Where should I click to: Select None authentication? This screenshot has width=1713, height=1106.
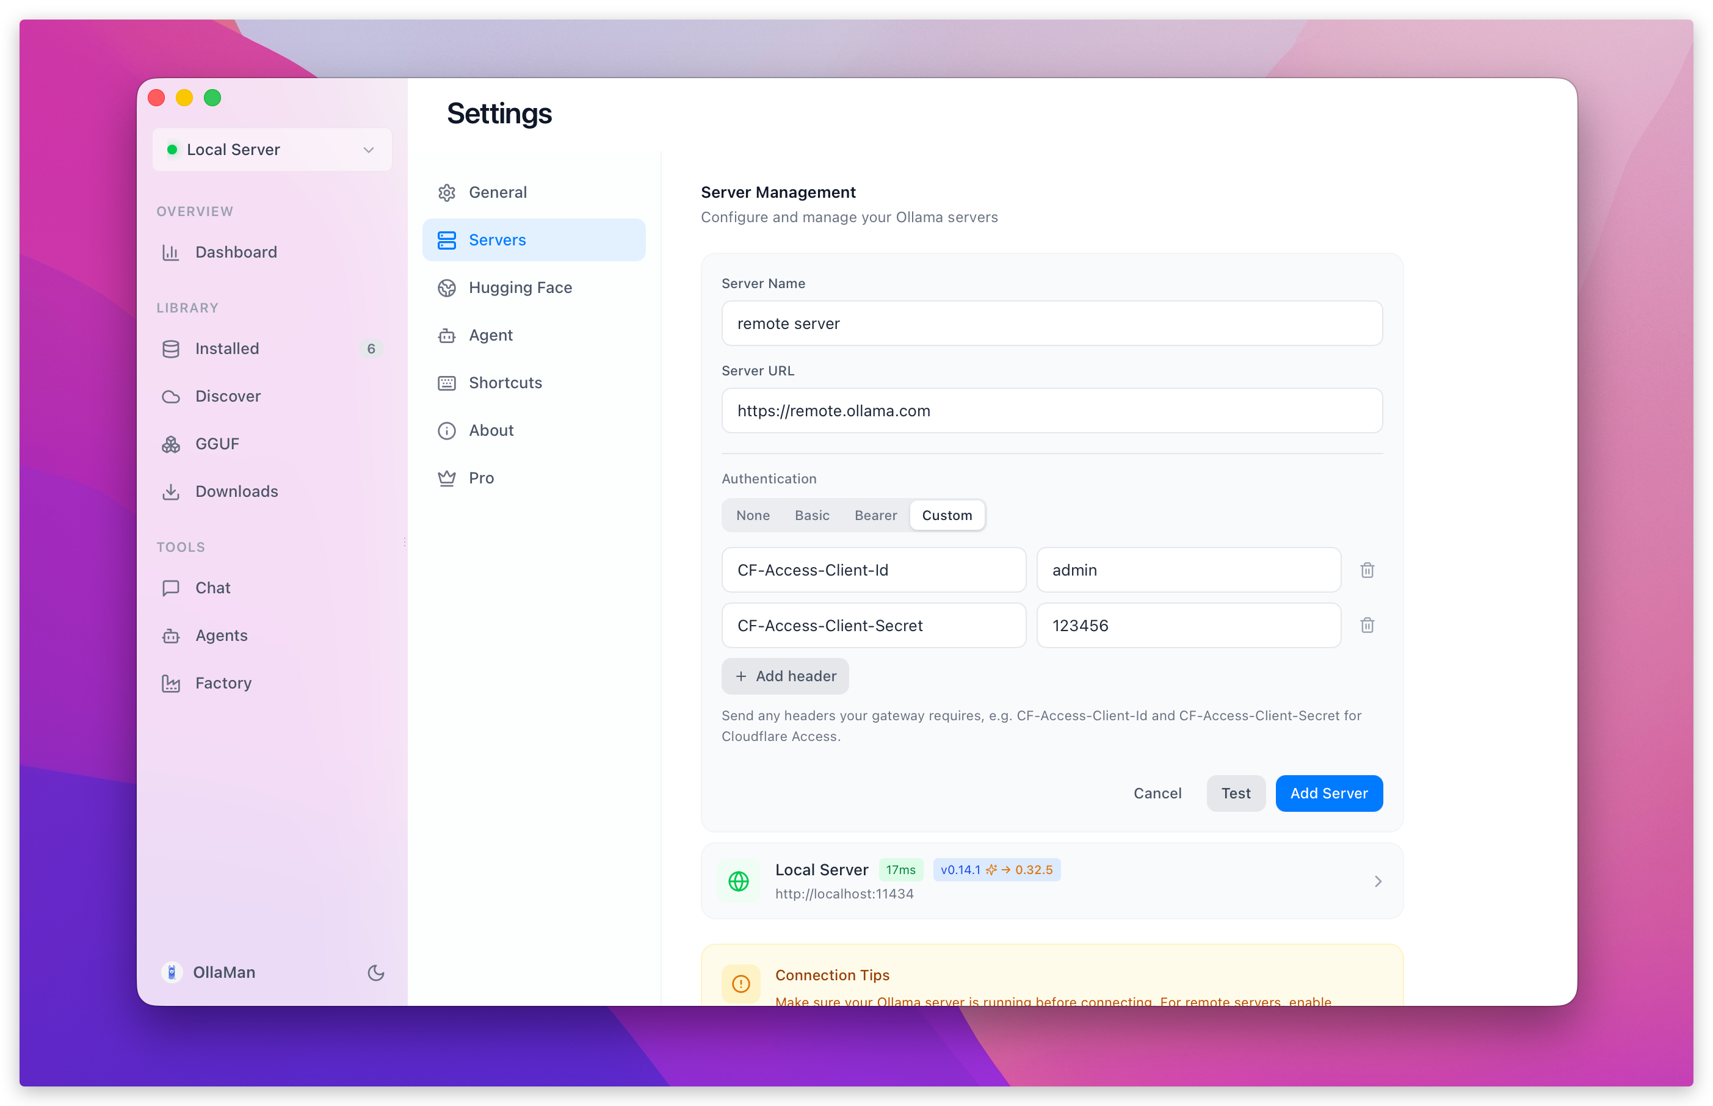tap(752, 516)
